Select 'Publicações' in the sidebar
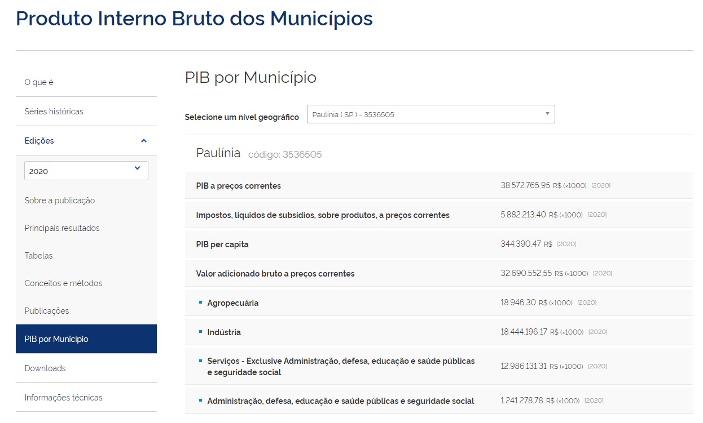This screenshot has width=703, height=423. coord(47,311)
